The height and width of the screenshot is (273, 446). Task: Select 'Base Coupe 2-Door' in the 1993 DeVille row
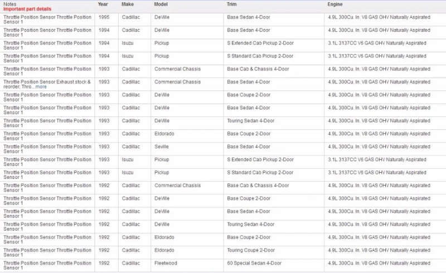pyautogui.click(x=249, y=95)
